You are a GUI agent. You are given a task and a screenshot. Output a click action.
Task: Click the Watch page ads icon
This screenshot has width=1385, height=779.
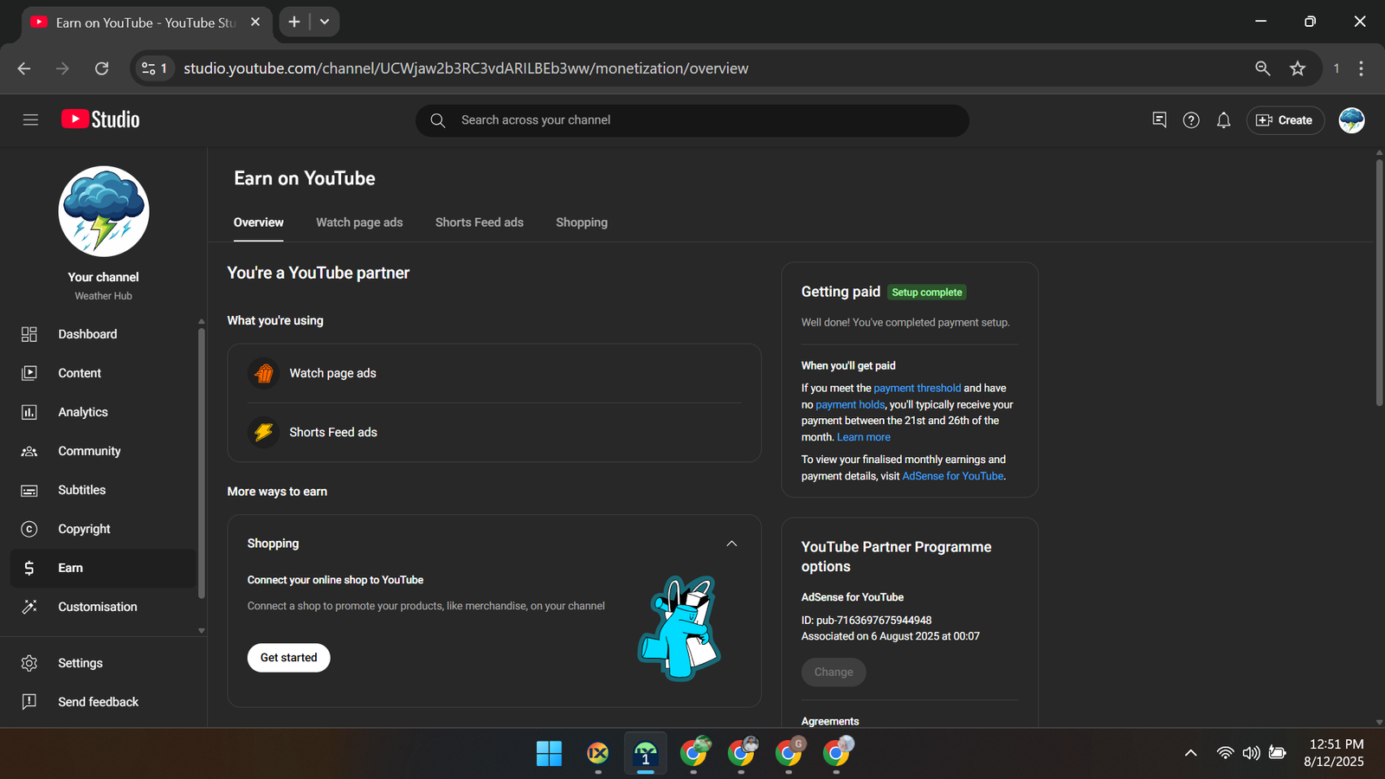click(x=264, y=373)
